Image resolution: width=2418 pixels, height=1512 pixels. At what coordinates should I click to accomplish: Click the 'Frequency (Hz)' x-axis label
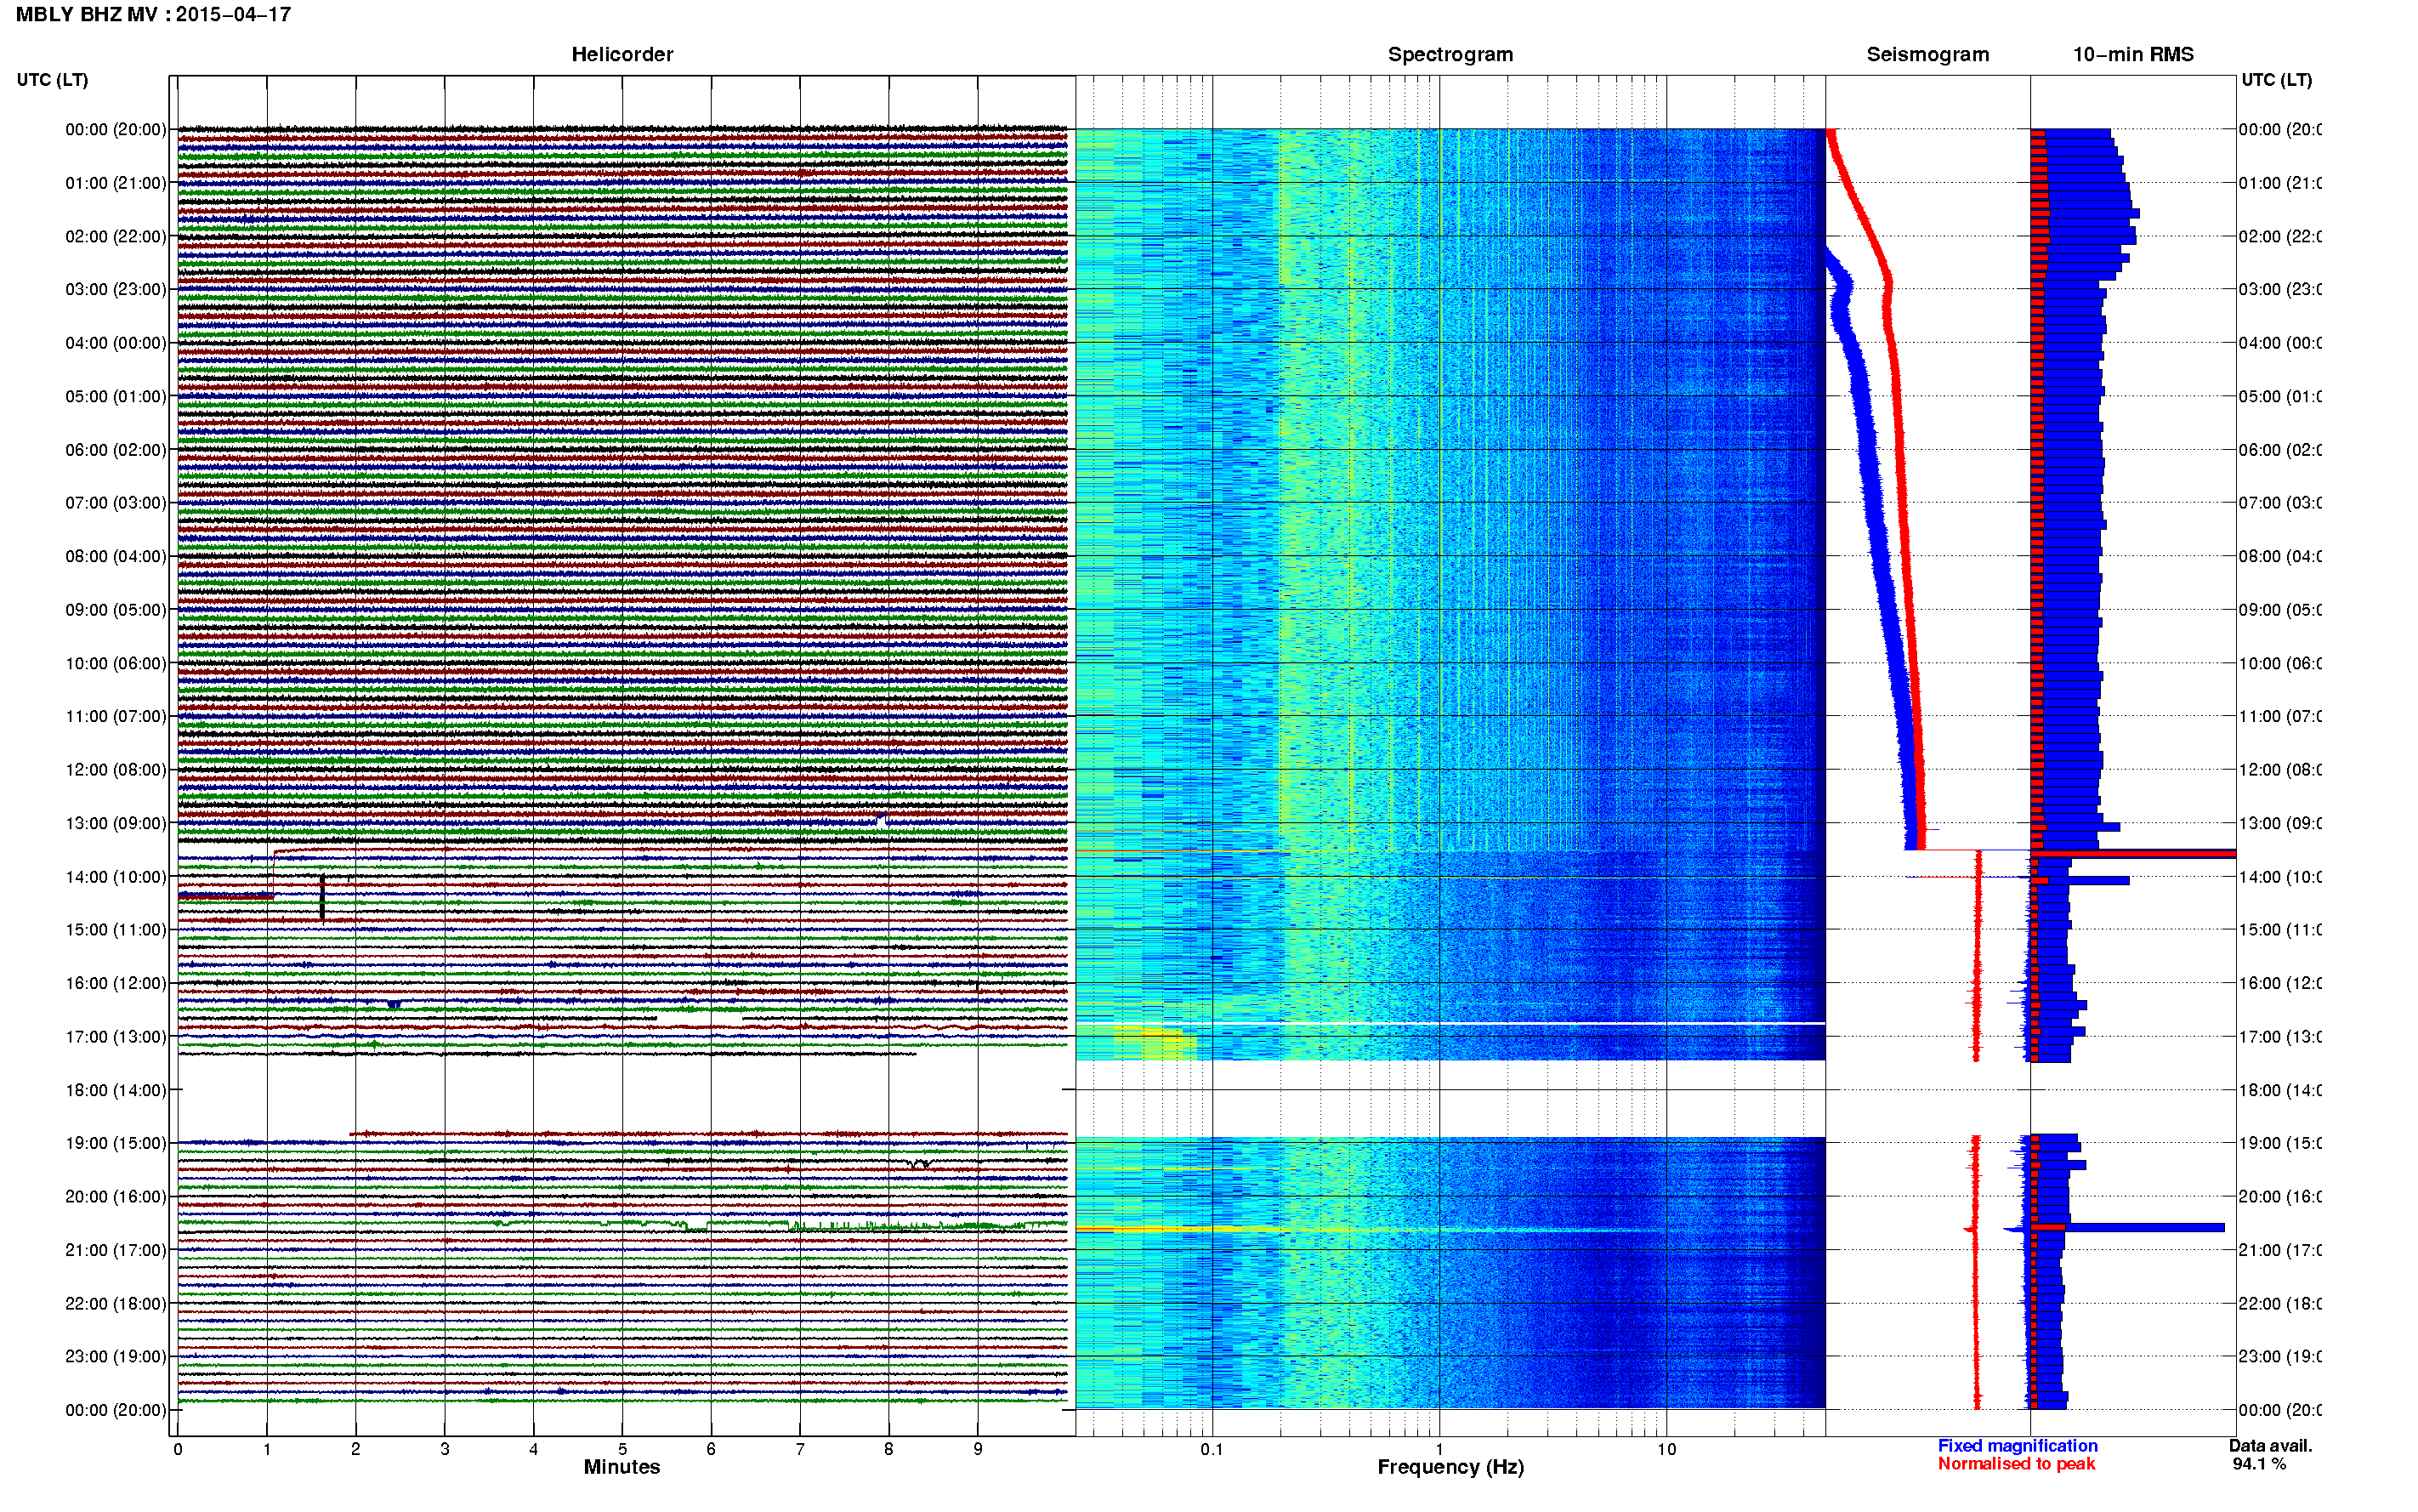click(1450, 1468)
